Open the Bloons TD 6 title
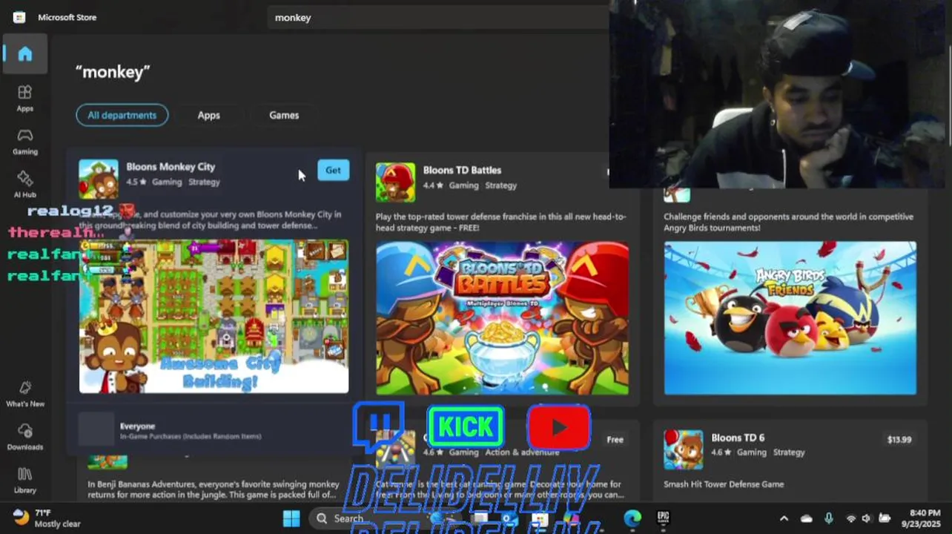952x534 pixels. tap(738, 438)
